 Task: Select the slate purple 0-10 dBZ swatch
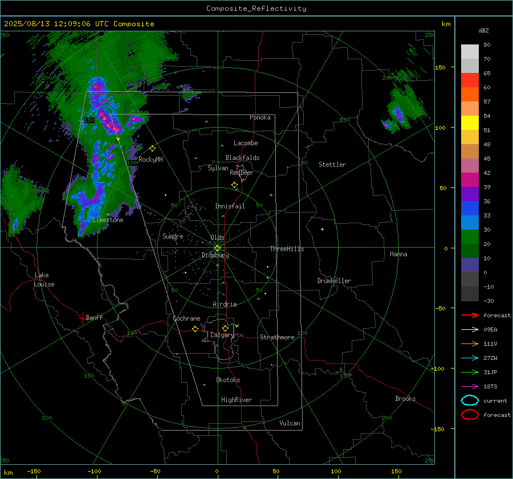470,265
